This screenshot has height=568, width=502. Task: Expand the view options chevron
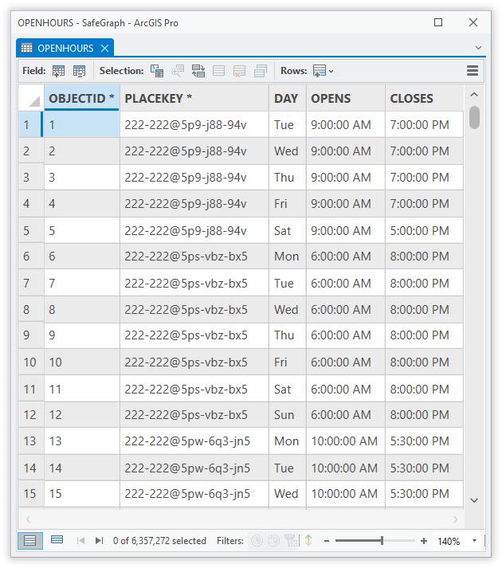(x=478, y=48)
